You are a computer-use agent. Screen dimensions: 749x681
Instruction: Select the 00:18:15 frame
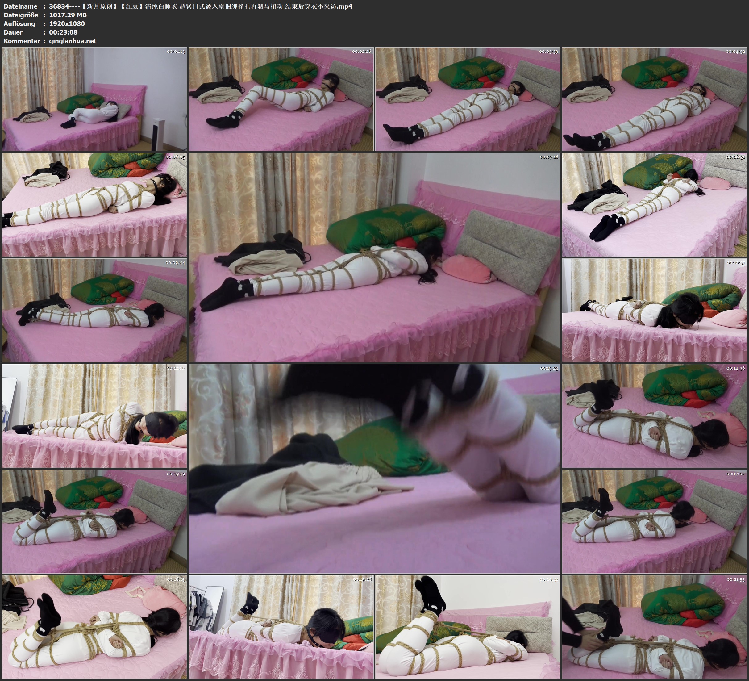(94, 627)
